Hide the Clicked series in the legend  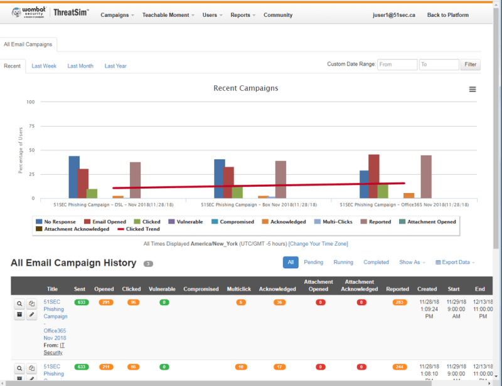[x=147, y=222]
